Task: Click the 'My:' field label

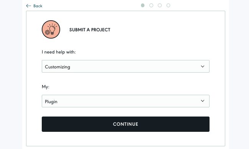Action: (x=46, y=87)
